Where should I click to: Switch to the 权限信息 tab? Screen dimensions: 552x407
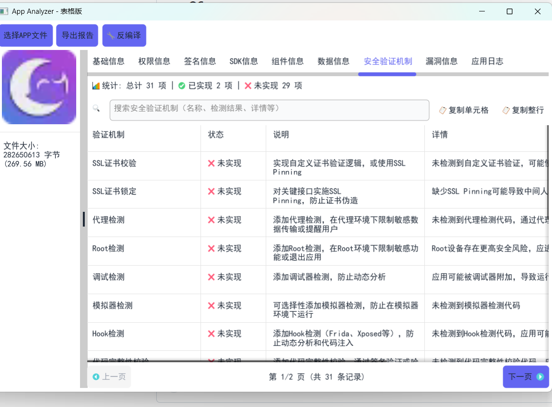point(154,61)
